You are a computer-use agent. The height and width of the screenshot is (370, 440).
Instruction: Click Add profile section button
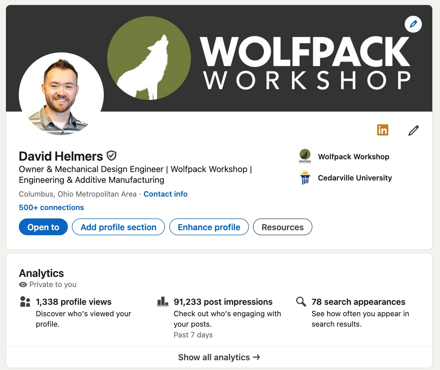[x=118, y=227]
